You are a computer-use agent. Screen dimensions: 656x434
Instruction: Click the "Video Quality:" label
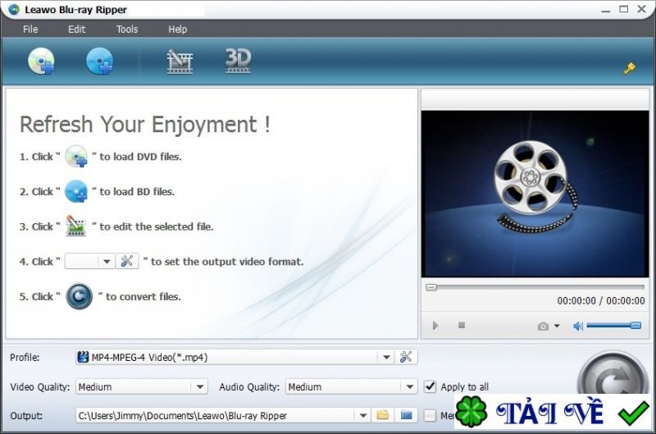pyautogui.click(x=39, y=386)
